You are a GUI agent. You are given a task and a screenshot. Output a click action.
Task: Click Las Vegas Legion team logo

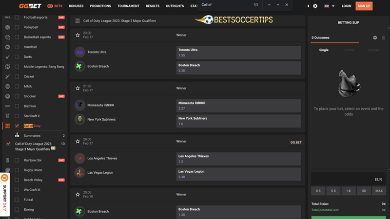pos(80,173)
